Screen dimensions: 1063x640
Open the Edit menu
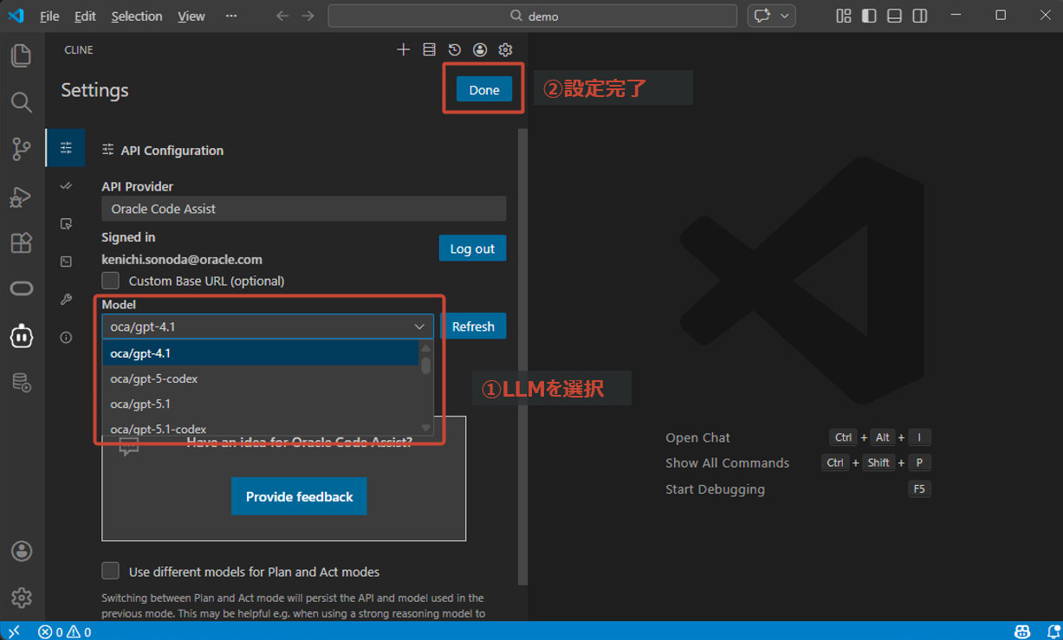[x=85, y=16]
